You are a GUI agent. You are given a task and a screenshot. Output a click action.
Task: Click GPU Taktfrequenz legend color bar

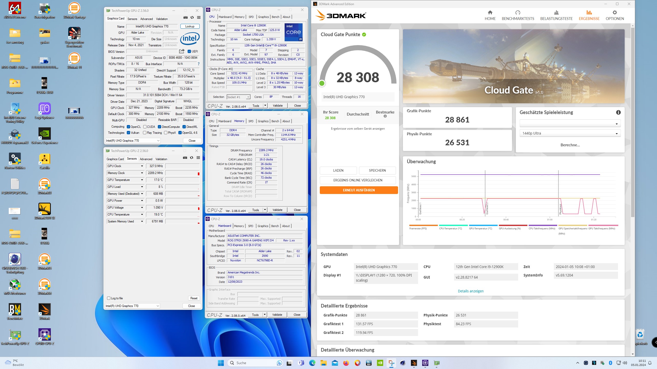click(603, 225)
